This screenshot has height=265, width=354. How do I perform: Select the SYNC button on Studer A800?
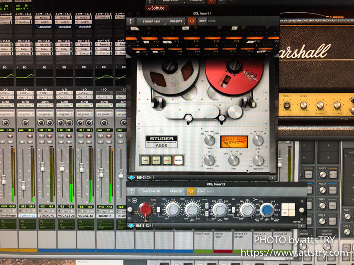coord(167,160)
